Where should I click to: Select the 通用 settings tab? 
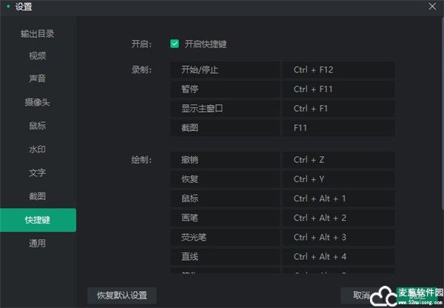coord(38,244)
